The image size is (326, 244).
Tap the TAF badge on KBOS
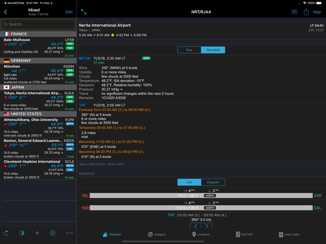[70, 149]
